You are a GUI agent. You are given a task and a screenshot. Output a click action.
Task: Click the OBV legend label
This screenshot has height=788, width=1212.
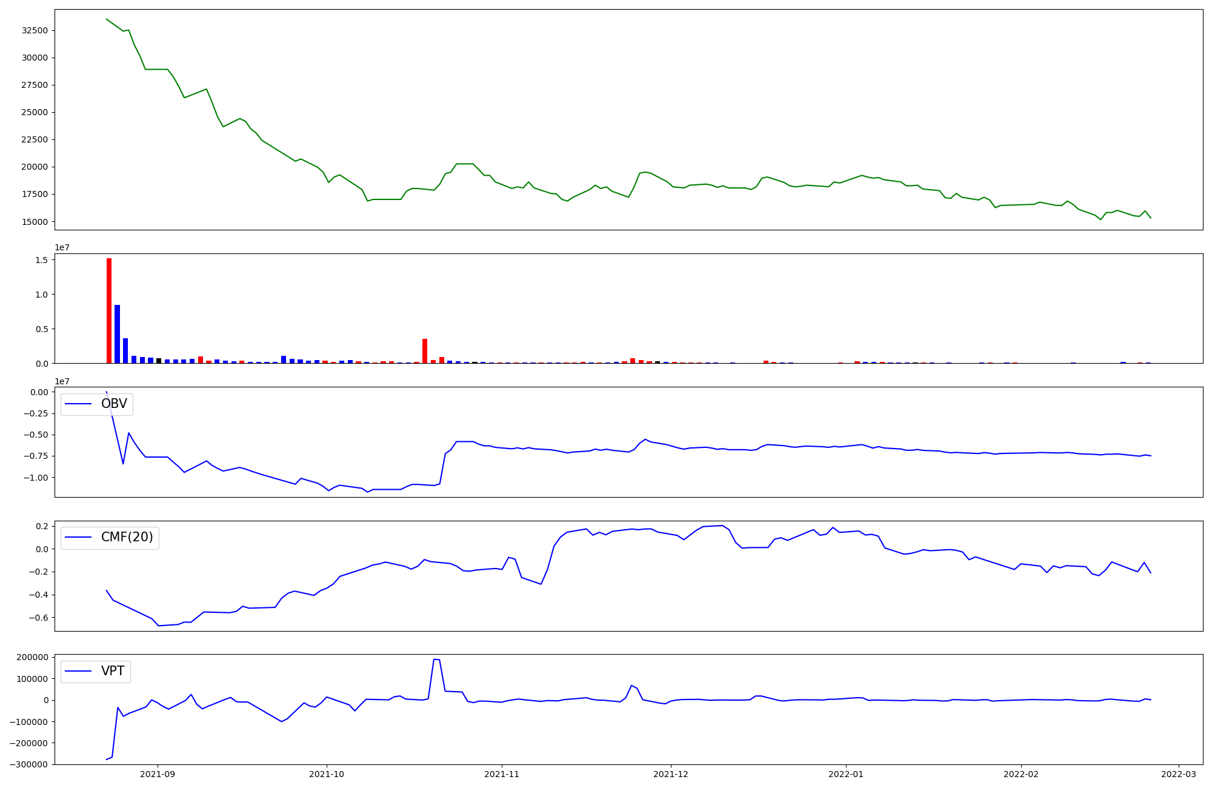pyautogui.click(x=114, y=404)
